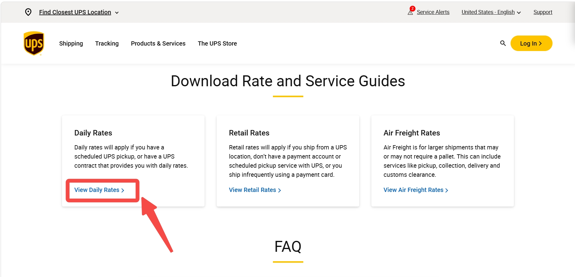Open the View Air Freight Rates link
575x277 pixels.
(416, 190)
